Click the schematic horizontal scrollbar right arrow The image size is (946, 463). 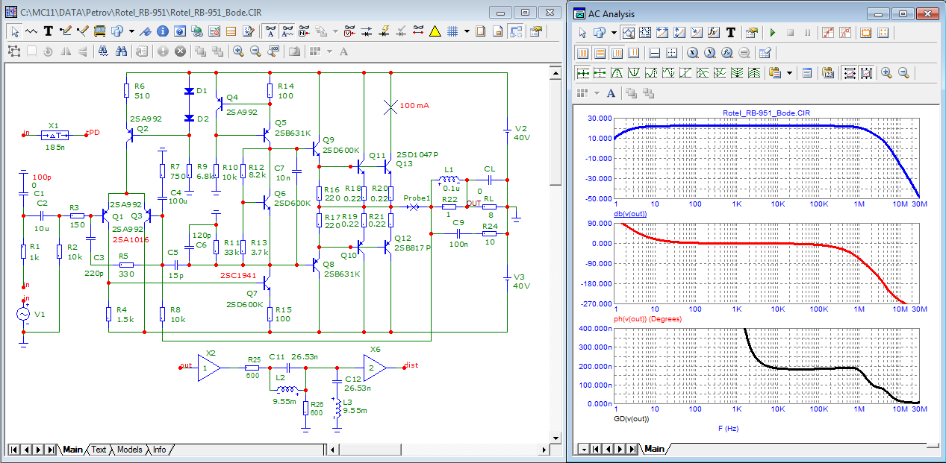click(543, 450)
